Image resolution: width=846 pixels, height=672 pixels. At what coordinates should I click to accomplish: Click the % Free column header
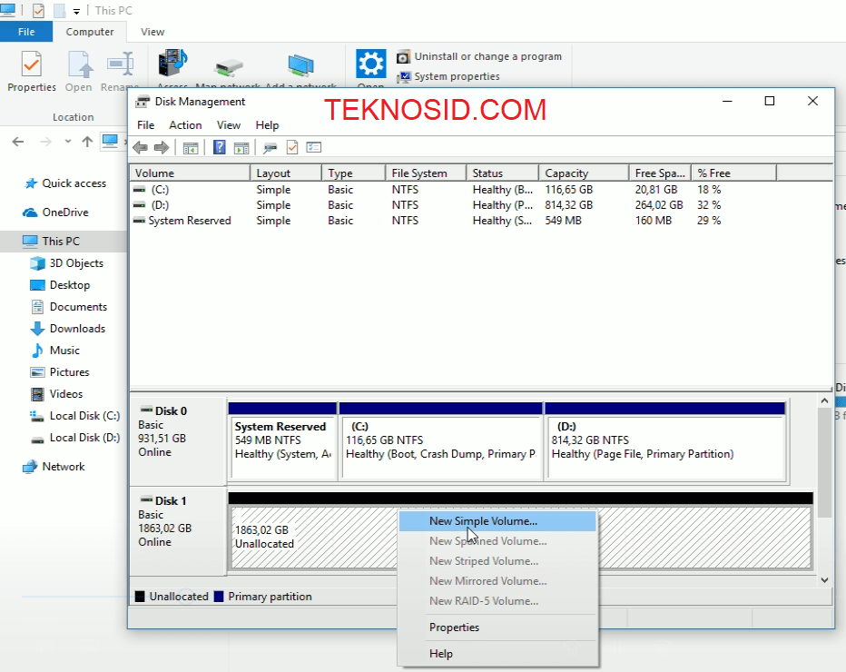coord(733,173)
